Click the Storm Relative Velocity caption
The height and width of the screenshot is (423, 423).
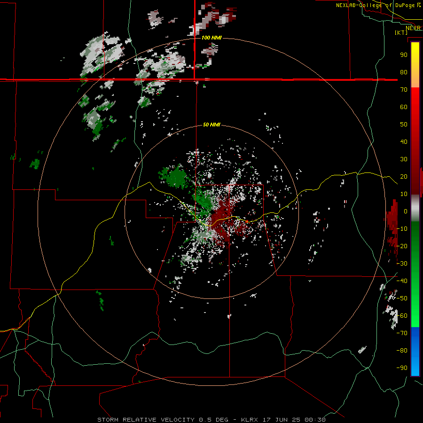point(211,420)
